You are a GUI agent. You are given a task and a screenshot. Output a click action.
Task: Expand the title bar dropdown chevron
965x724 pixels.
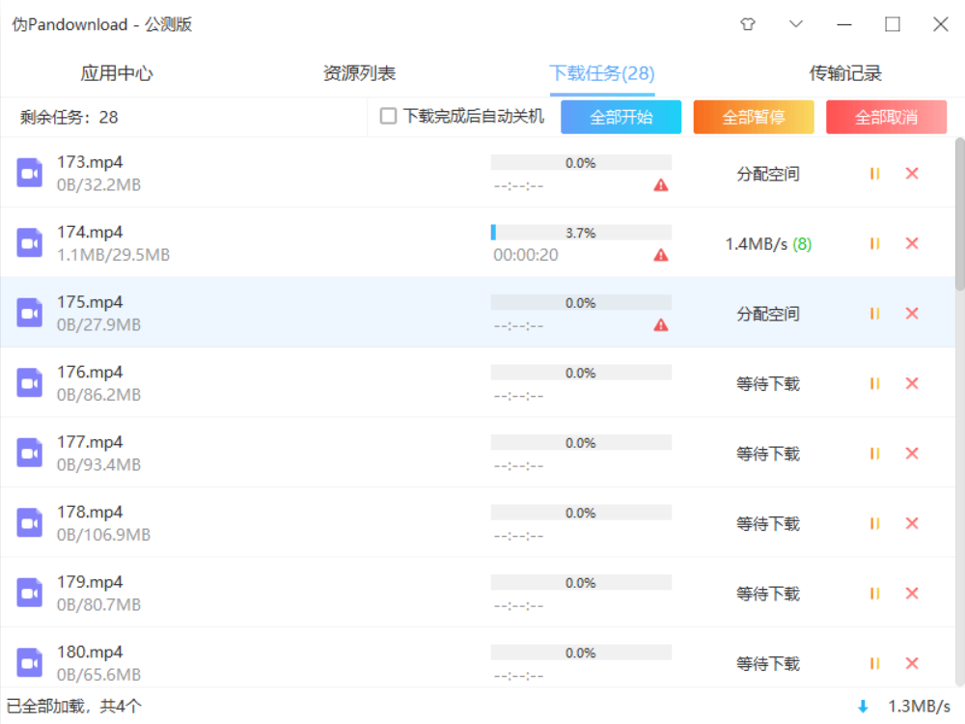(796, 25)
